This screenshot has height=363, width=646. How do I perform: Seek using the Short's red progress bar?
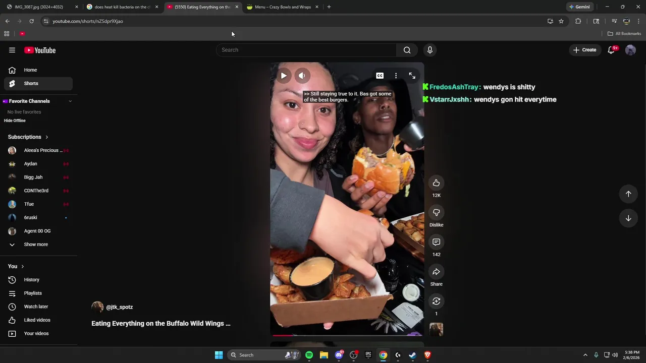pos(347,335)
